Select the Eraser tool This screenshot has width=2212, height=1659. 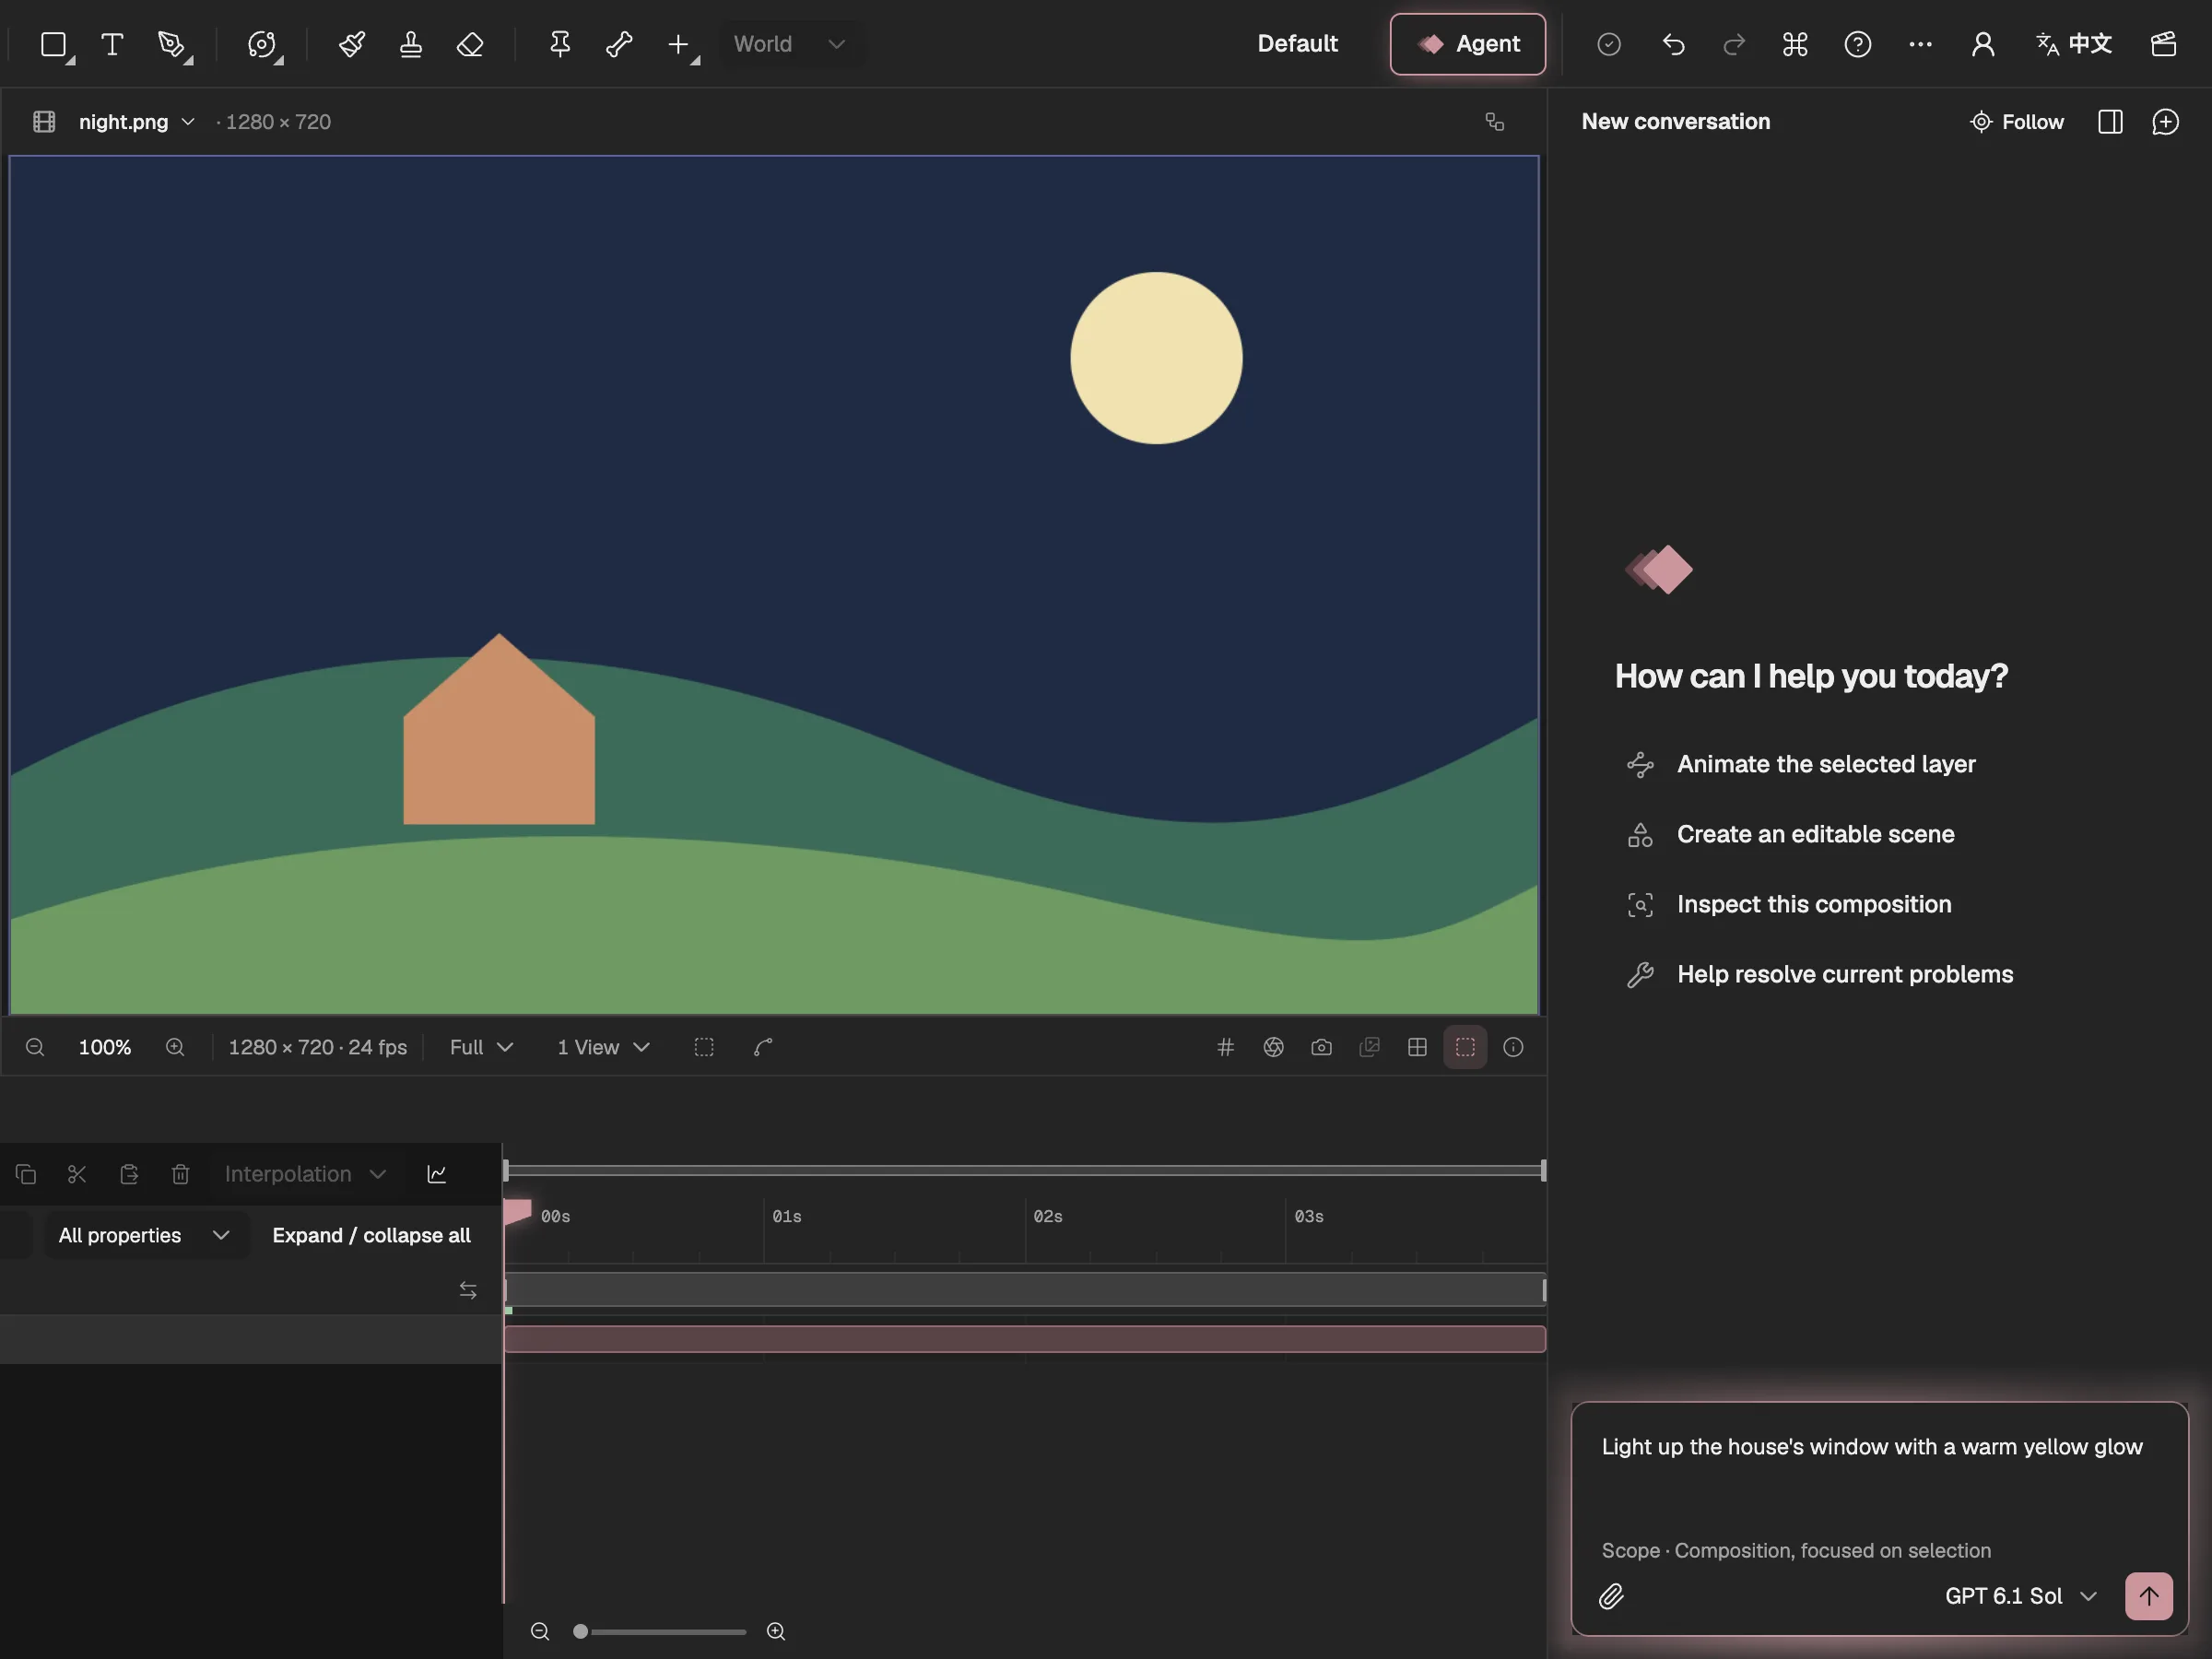(470, 44)
